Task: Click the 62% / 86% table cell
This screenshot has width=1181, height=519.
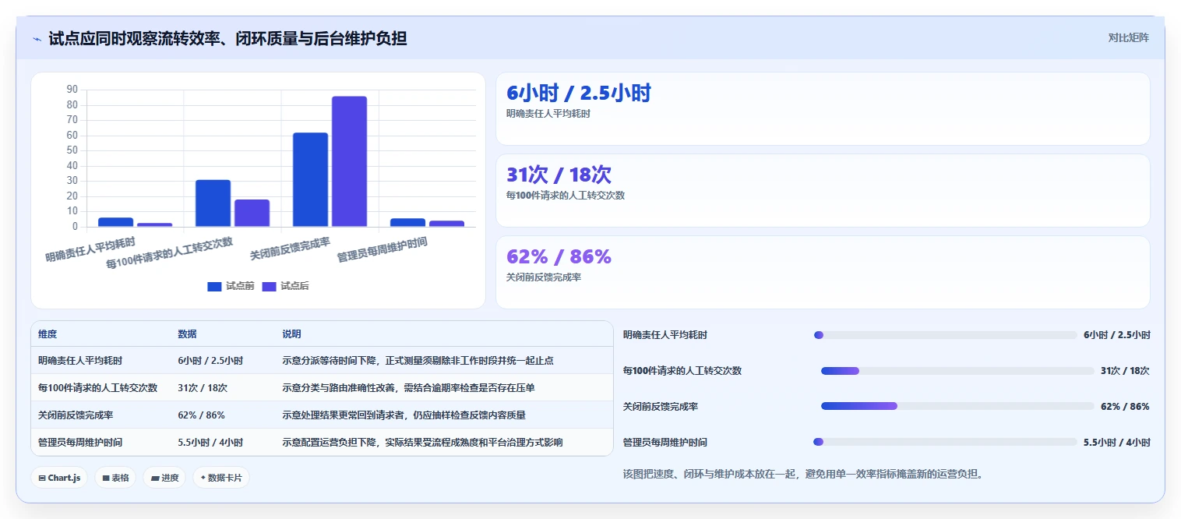Action: tap(201, 415)
